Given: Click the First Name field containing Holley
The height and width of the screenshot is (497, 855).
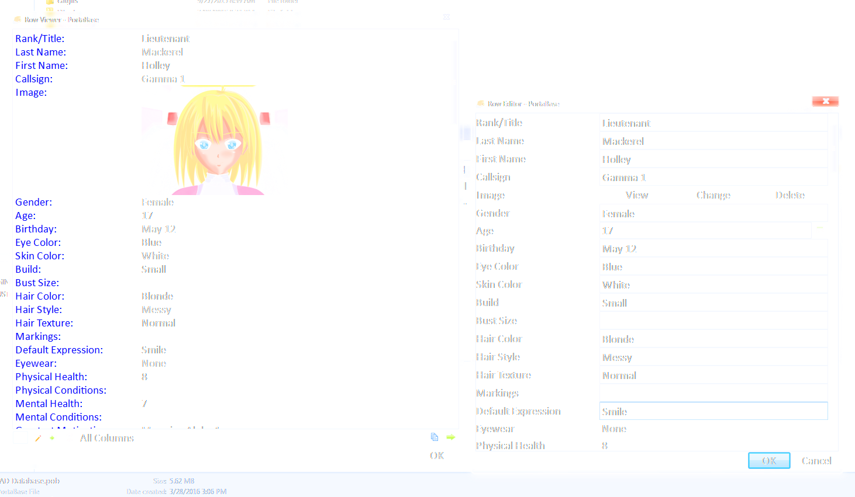Looking at the screenshot, I should (x=713, y=159).
